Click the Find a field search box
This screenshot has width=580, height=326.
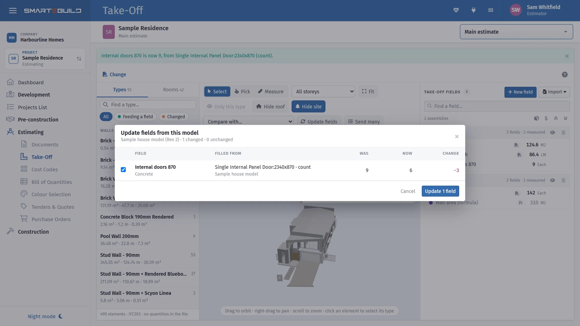point(497,106)
